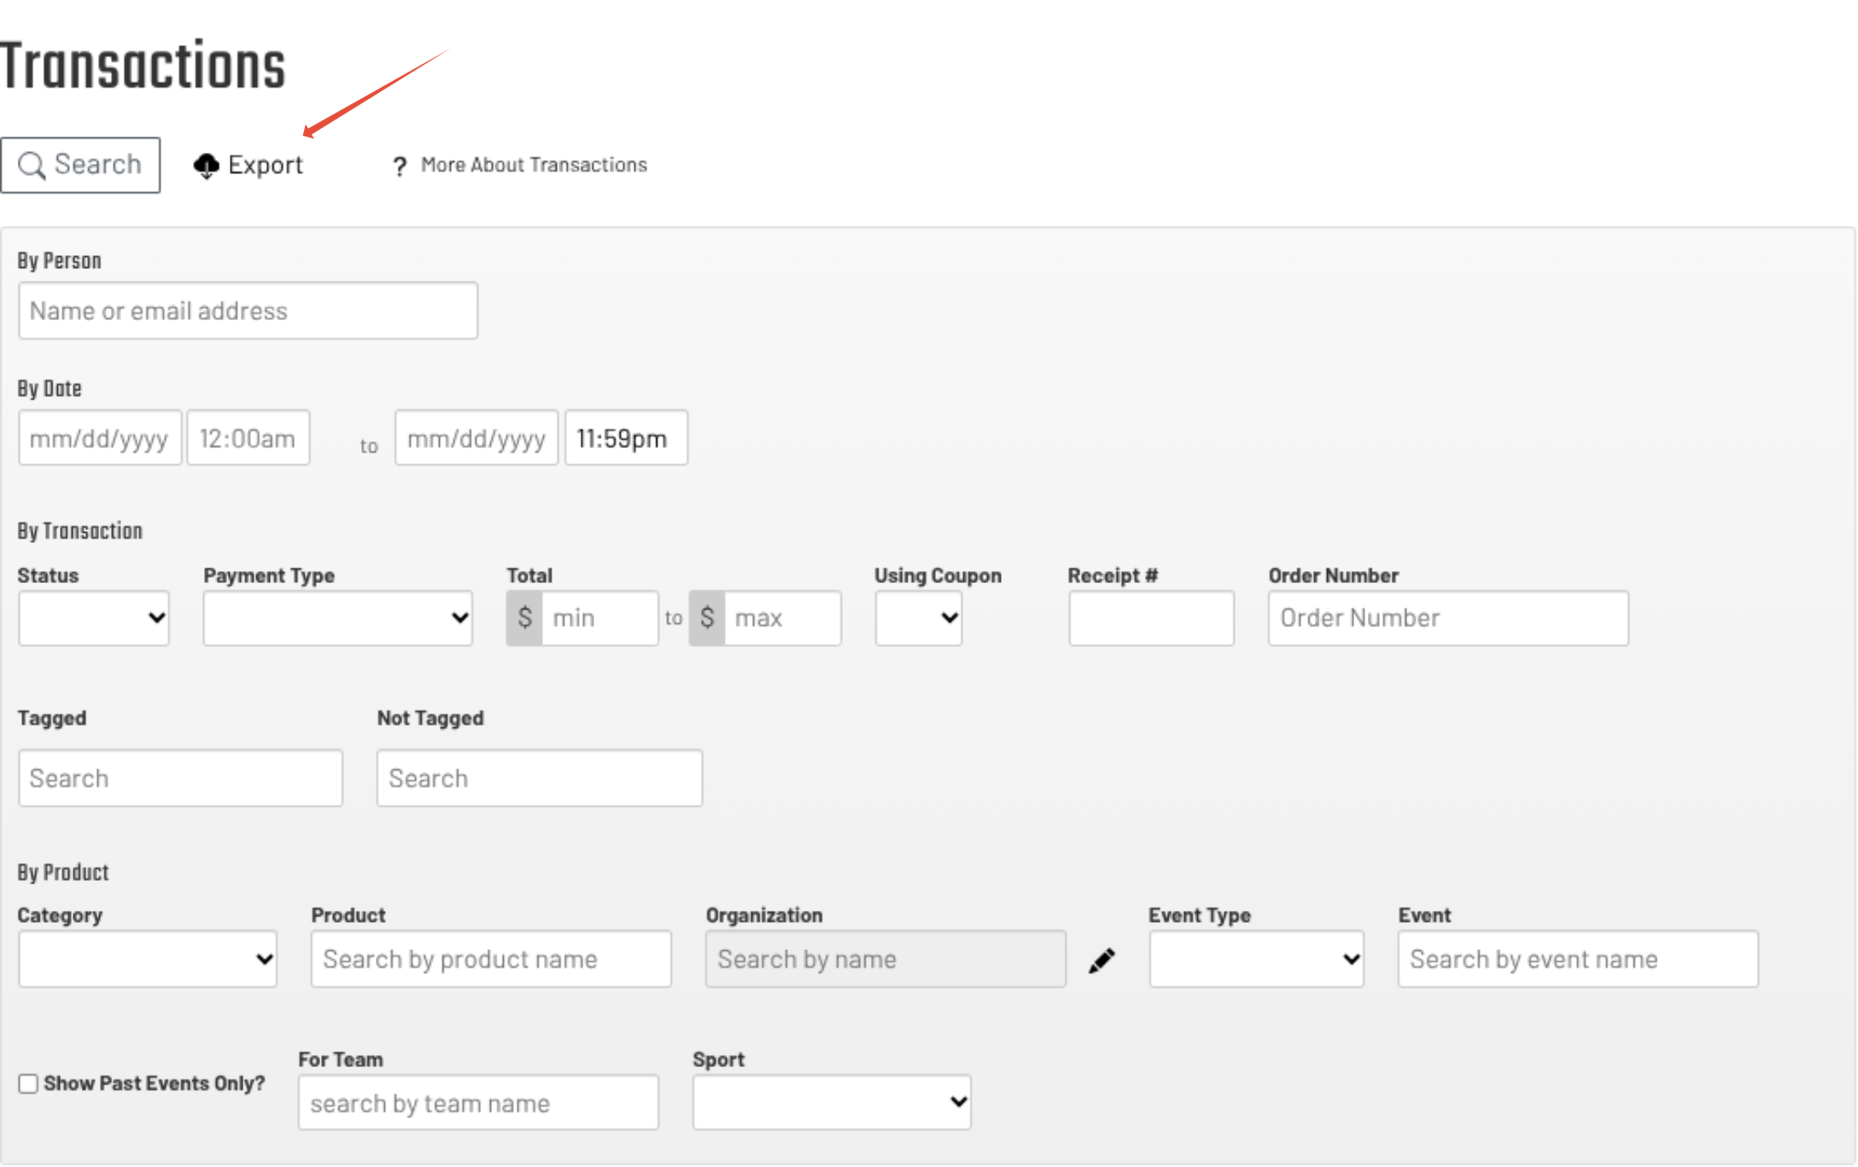Click the Export cloud download icon
The width and height of the screenshot is (1858, 1167).
pyautogui.click(x=207, y=166)
